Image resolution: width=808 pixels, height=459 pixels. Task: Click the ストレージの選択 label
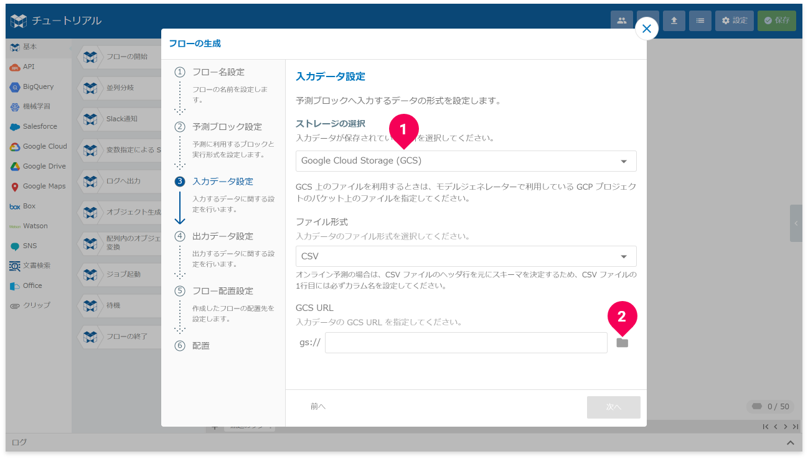pyautogui.click(x=331, y=123)
